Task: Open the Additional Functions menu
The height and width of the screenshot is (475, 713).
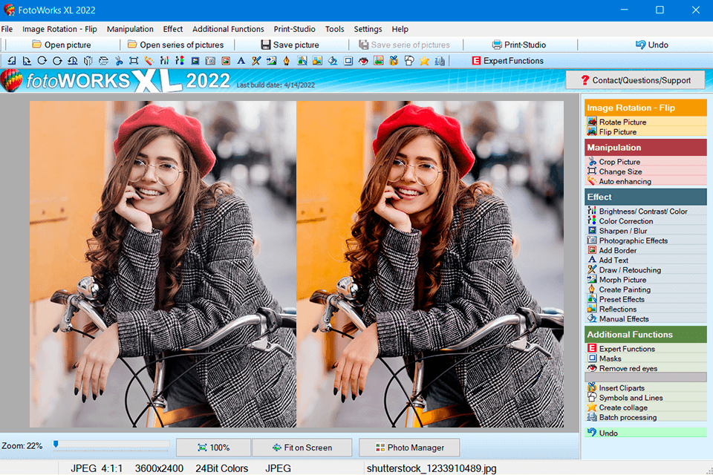Action: tap(228, 29)
